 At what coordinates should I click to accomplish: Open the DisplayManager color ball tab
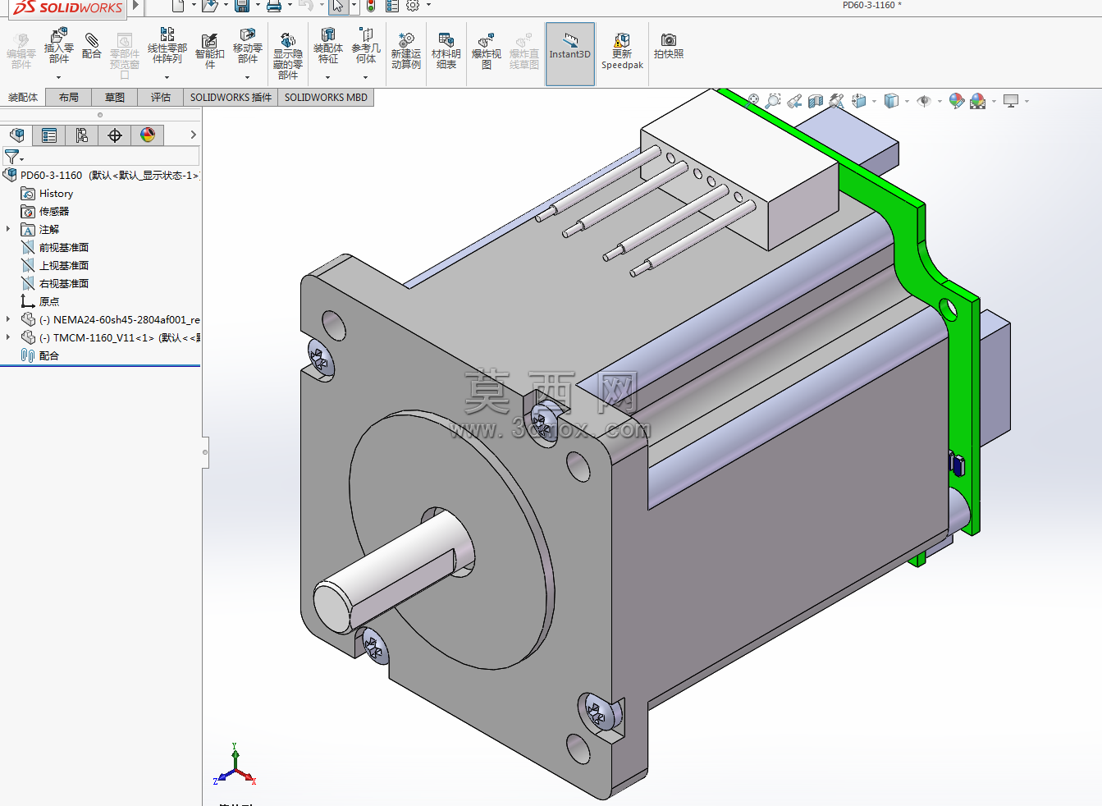point(148,135)
